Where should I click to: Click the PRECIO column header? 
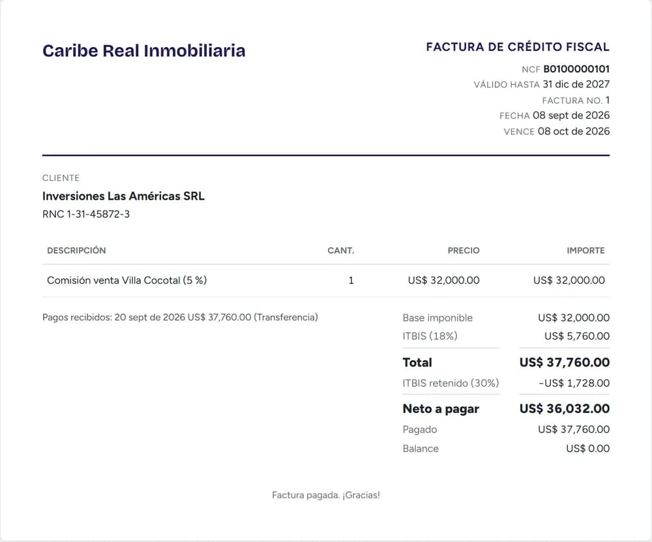point(464,250)
